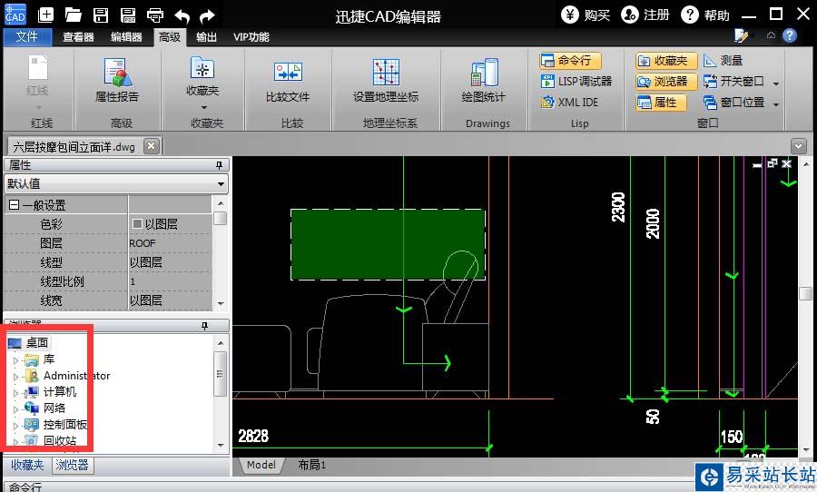Open the 窗口位置 dropdown arrow
The height and width of the screenshot is (492, 817).
(x=776, y=104)
